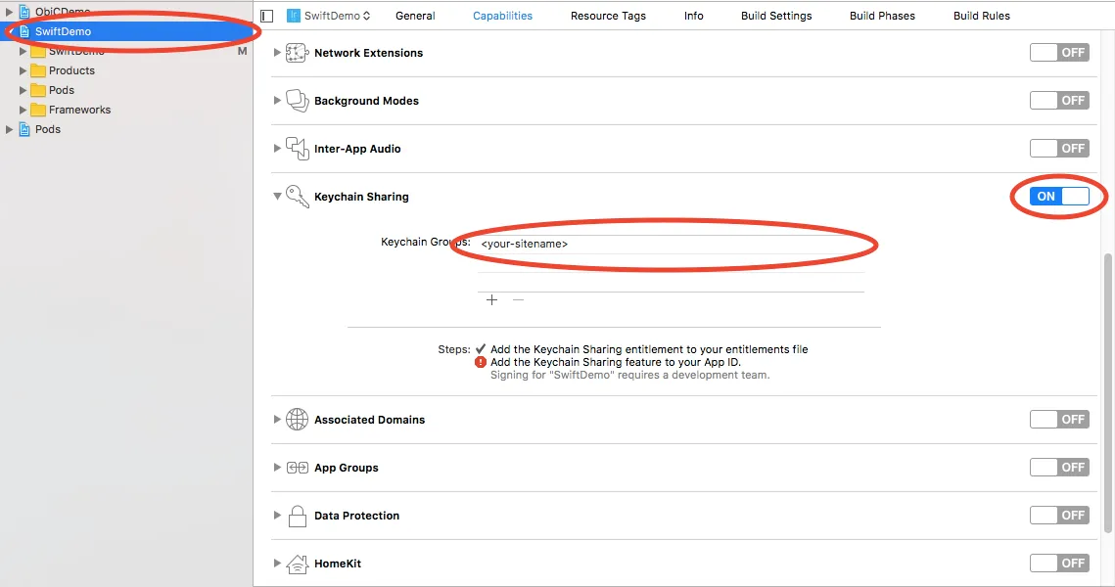This screenshot has width=1115, height=587.
Task: Open the SwiftDemo target selector dropdown
Action: tap(330, 16)
